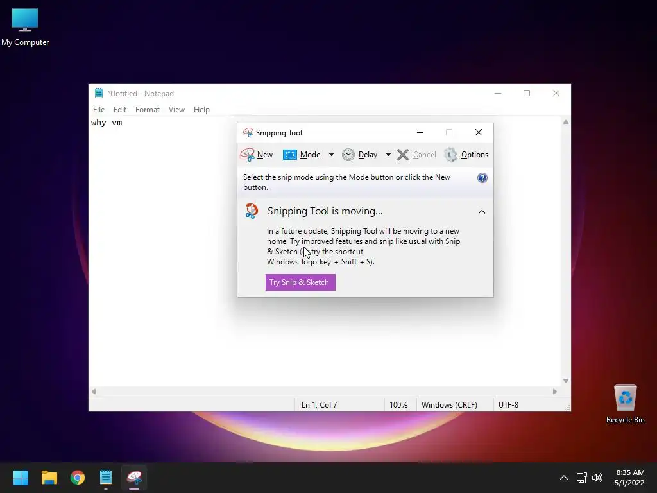The image size is (657, 493).
Task: Minimize the Notepad window
Action: (498, 93)
